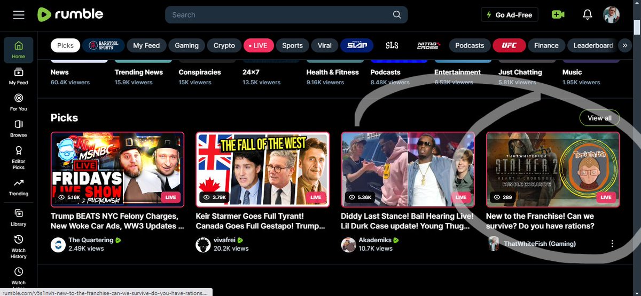Select the Gaming chip
Viewport: 641px width, 296px height.
[186, 45]
